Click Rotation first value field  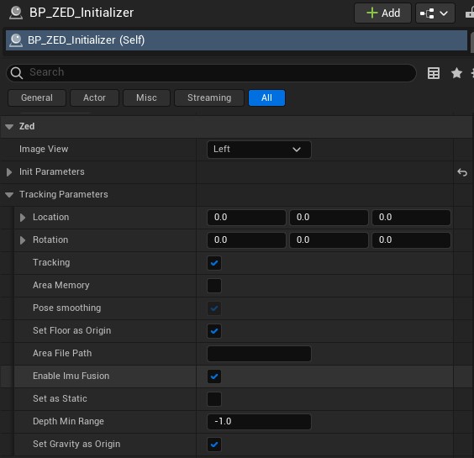246,240
